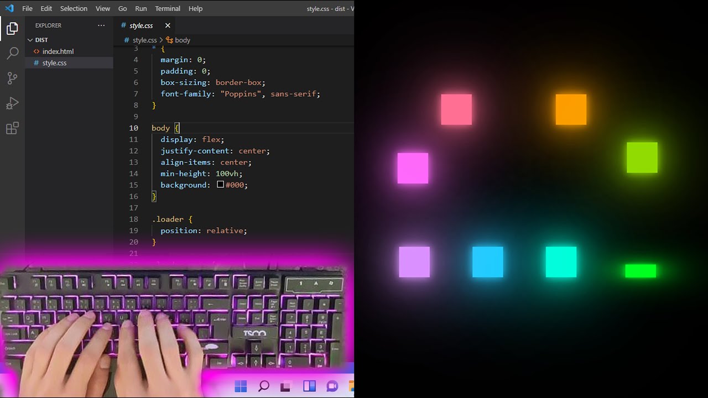Viewport: 708px width, 398px height.
Task: Open the Chat taskbar icon
Action: [332, 386]
